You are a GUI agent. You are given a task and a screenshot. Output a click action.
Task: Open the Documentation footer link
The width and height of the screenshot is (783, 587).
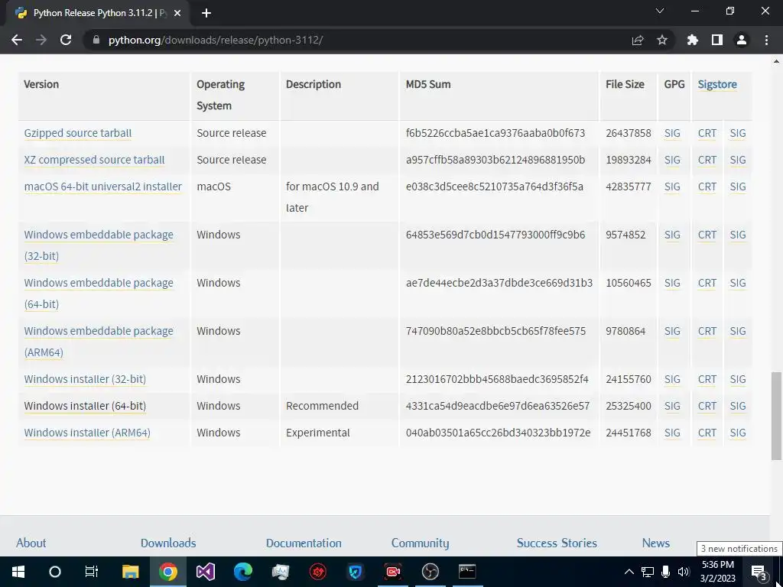coord(304,543)
